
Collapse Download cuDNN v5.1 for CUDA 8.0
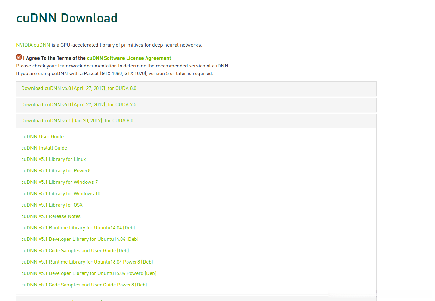point(77,121)
